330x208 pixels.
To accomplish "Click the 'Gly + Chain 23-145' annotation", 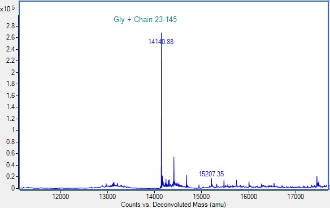I will tap(145, 19).
